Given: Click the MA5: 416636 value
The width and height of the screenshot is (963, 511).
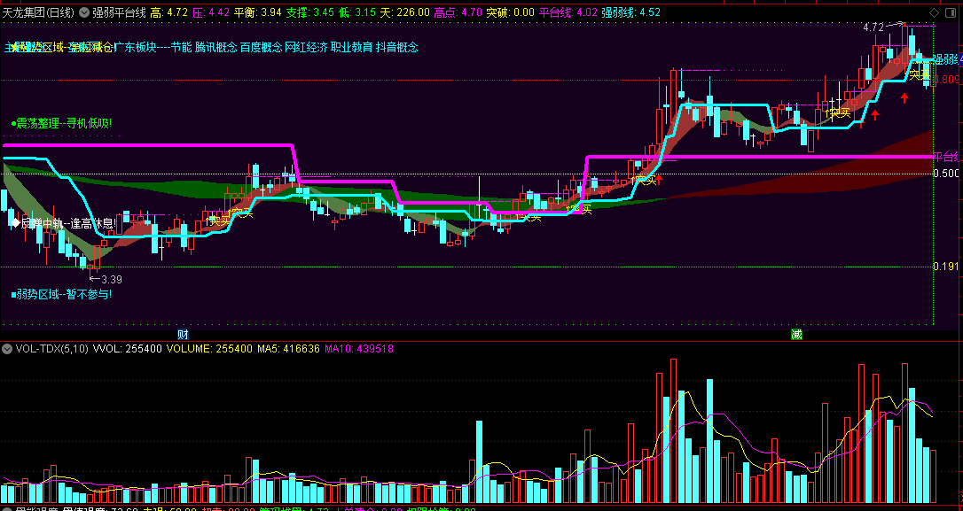Looking at the screenshot, I should tap(289, 349).
